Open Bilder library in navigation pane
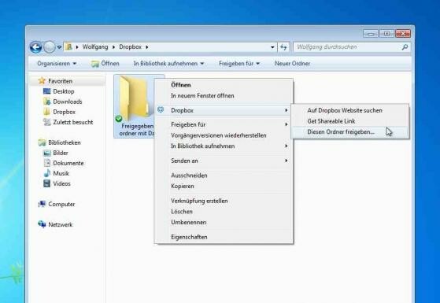 pos(56,153)
